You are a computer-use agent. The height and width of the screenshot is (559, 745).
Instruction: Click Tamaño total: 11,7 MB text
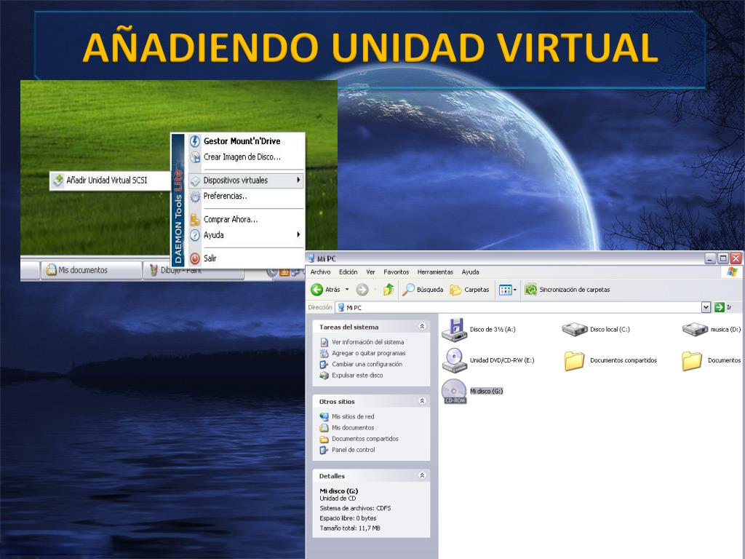[x=350, y=528]
